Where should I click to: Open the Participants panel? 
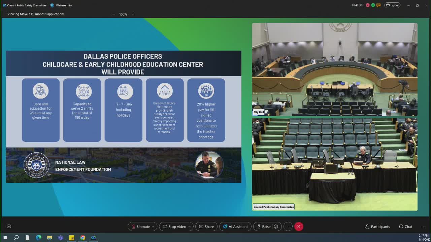point(377,227)
